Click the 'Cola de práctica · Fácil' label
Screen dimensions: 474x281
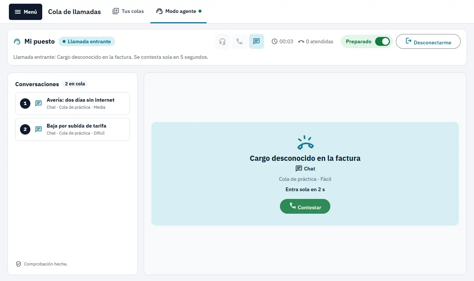(x=305, y=179)
